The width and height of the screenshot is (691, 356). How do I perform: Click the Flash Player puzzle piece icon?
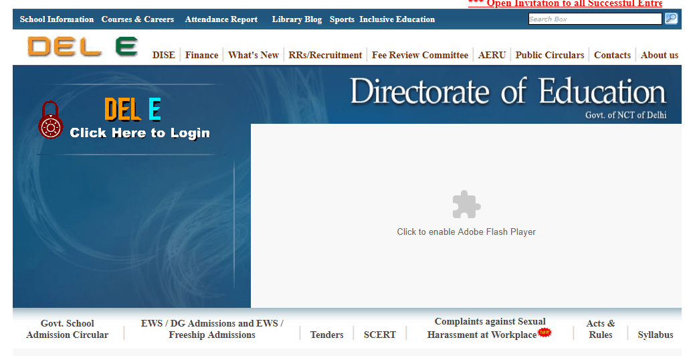pos(466,205)
